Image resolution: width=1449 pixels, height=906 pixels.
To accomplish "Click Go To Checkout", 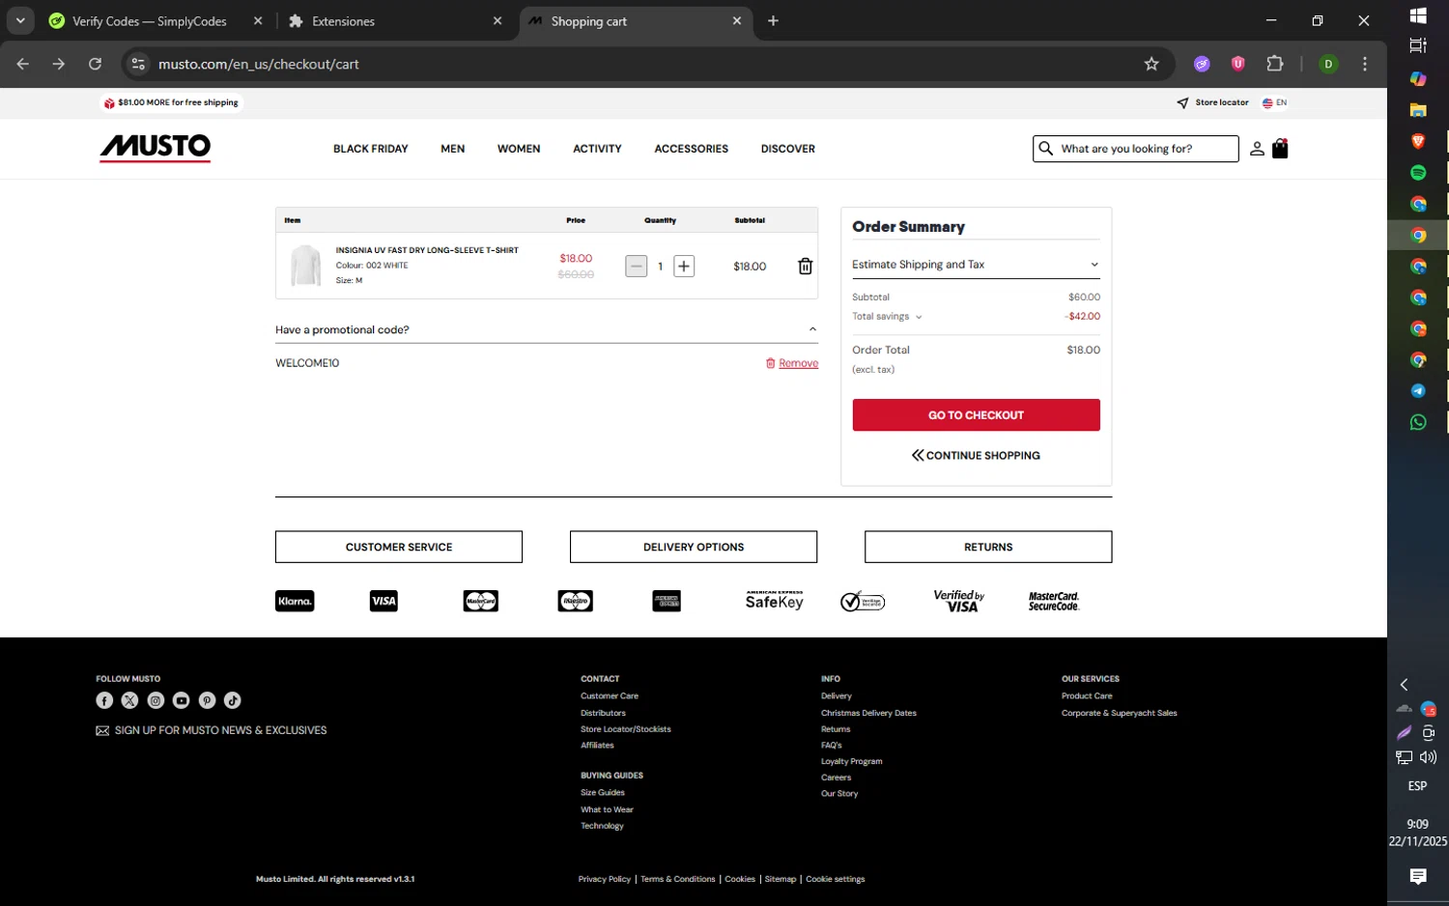I will coord(976,415).
